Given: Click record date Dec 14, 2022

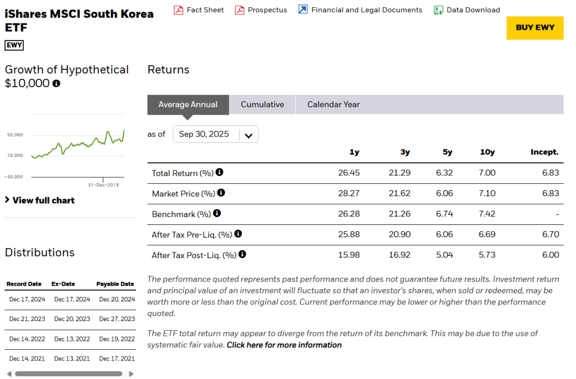Looking at the screenshot, I should point(27,339).
